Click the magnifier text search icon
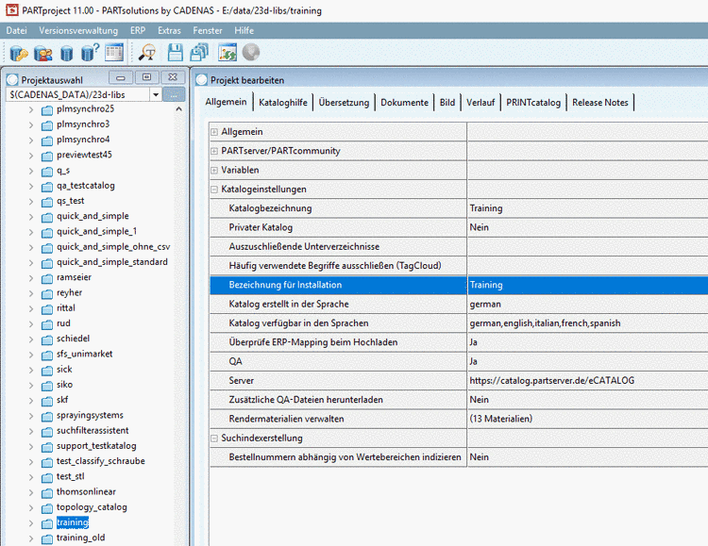This screenshot has height=546, width=708. tap(147, 53)
